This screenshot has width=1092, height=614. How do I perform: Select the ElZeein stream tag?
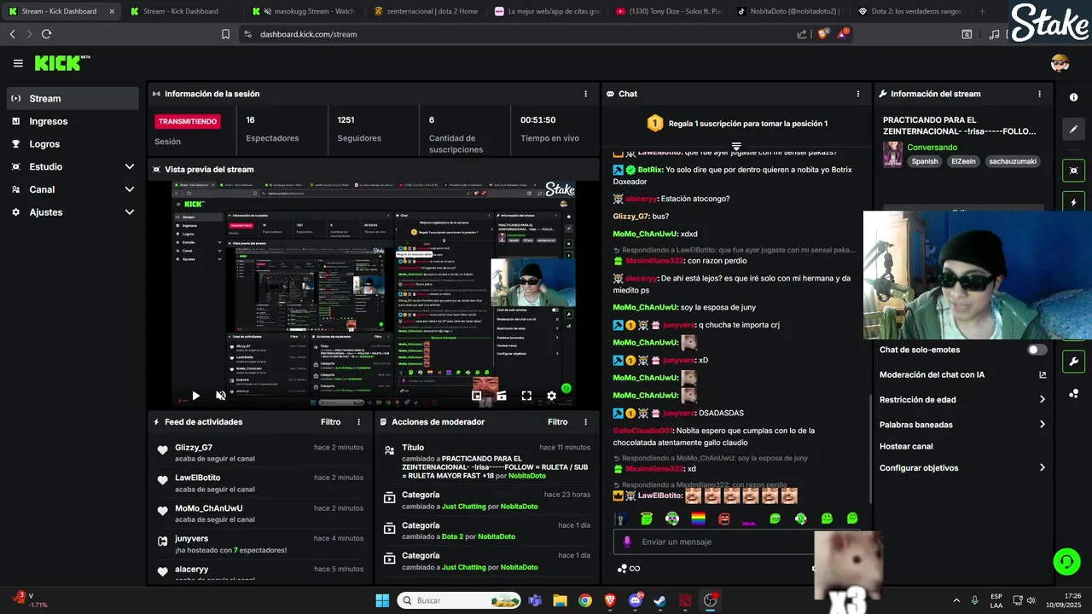point(963,161)
